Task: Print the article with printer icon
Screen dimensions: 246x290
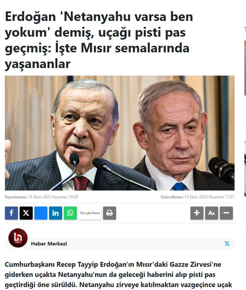Action: point(110,213)
